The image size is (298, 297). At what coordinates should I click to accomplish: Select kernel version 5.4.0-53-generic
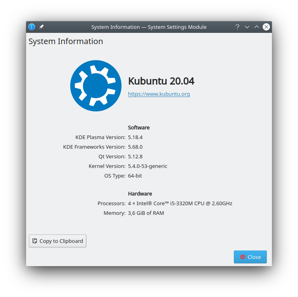[148, 166]
